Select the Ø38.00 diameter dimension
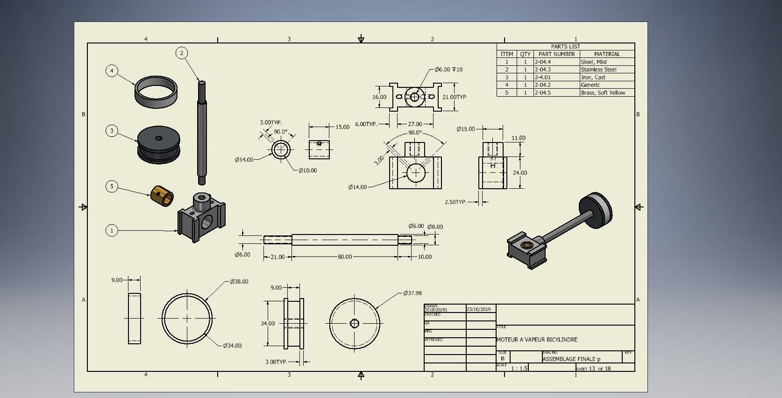Screen dimensions: 782x398 tap(239, 282)
